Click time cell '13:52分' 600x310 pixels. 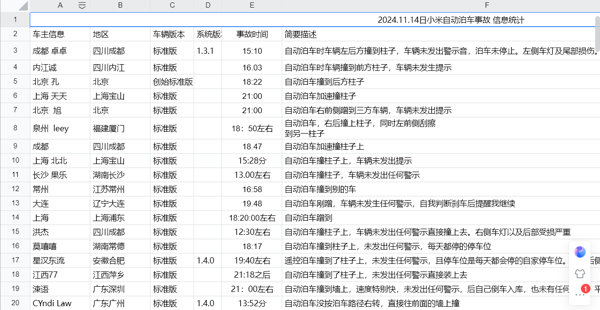pyautogui.click(x=252, y=303)
